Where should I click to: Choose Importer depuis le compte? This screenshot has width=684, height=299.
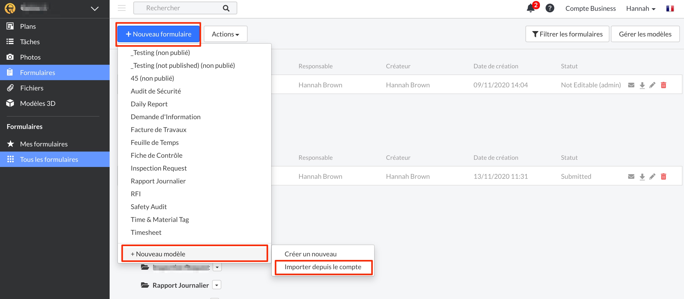(323, 267)
